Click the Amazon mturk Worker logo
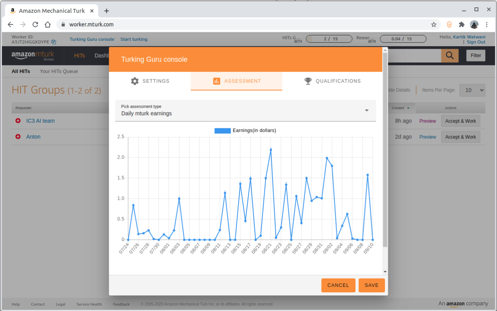 coord(33,56)
